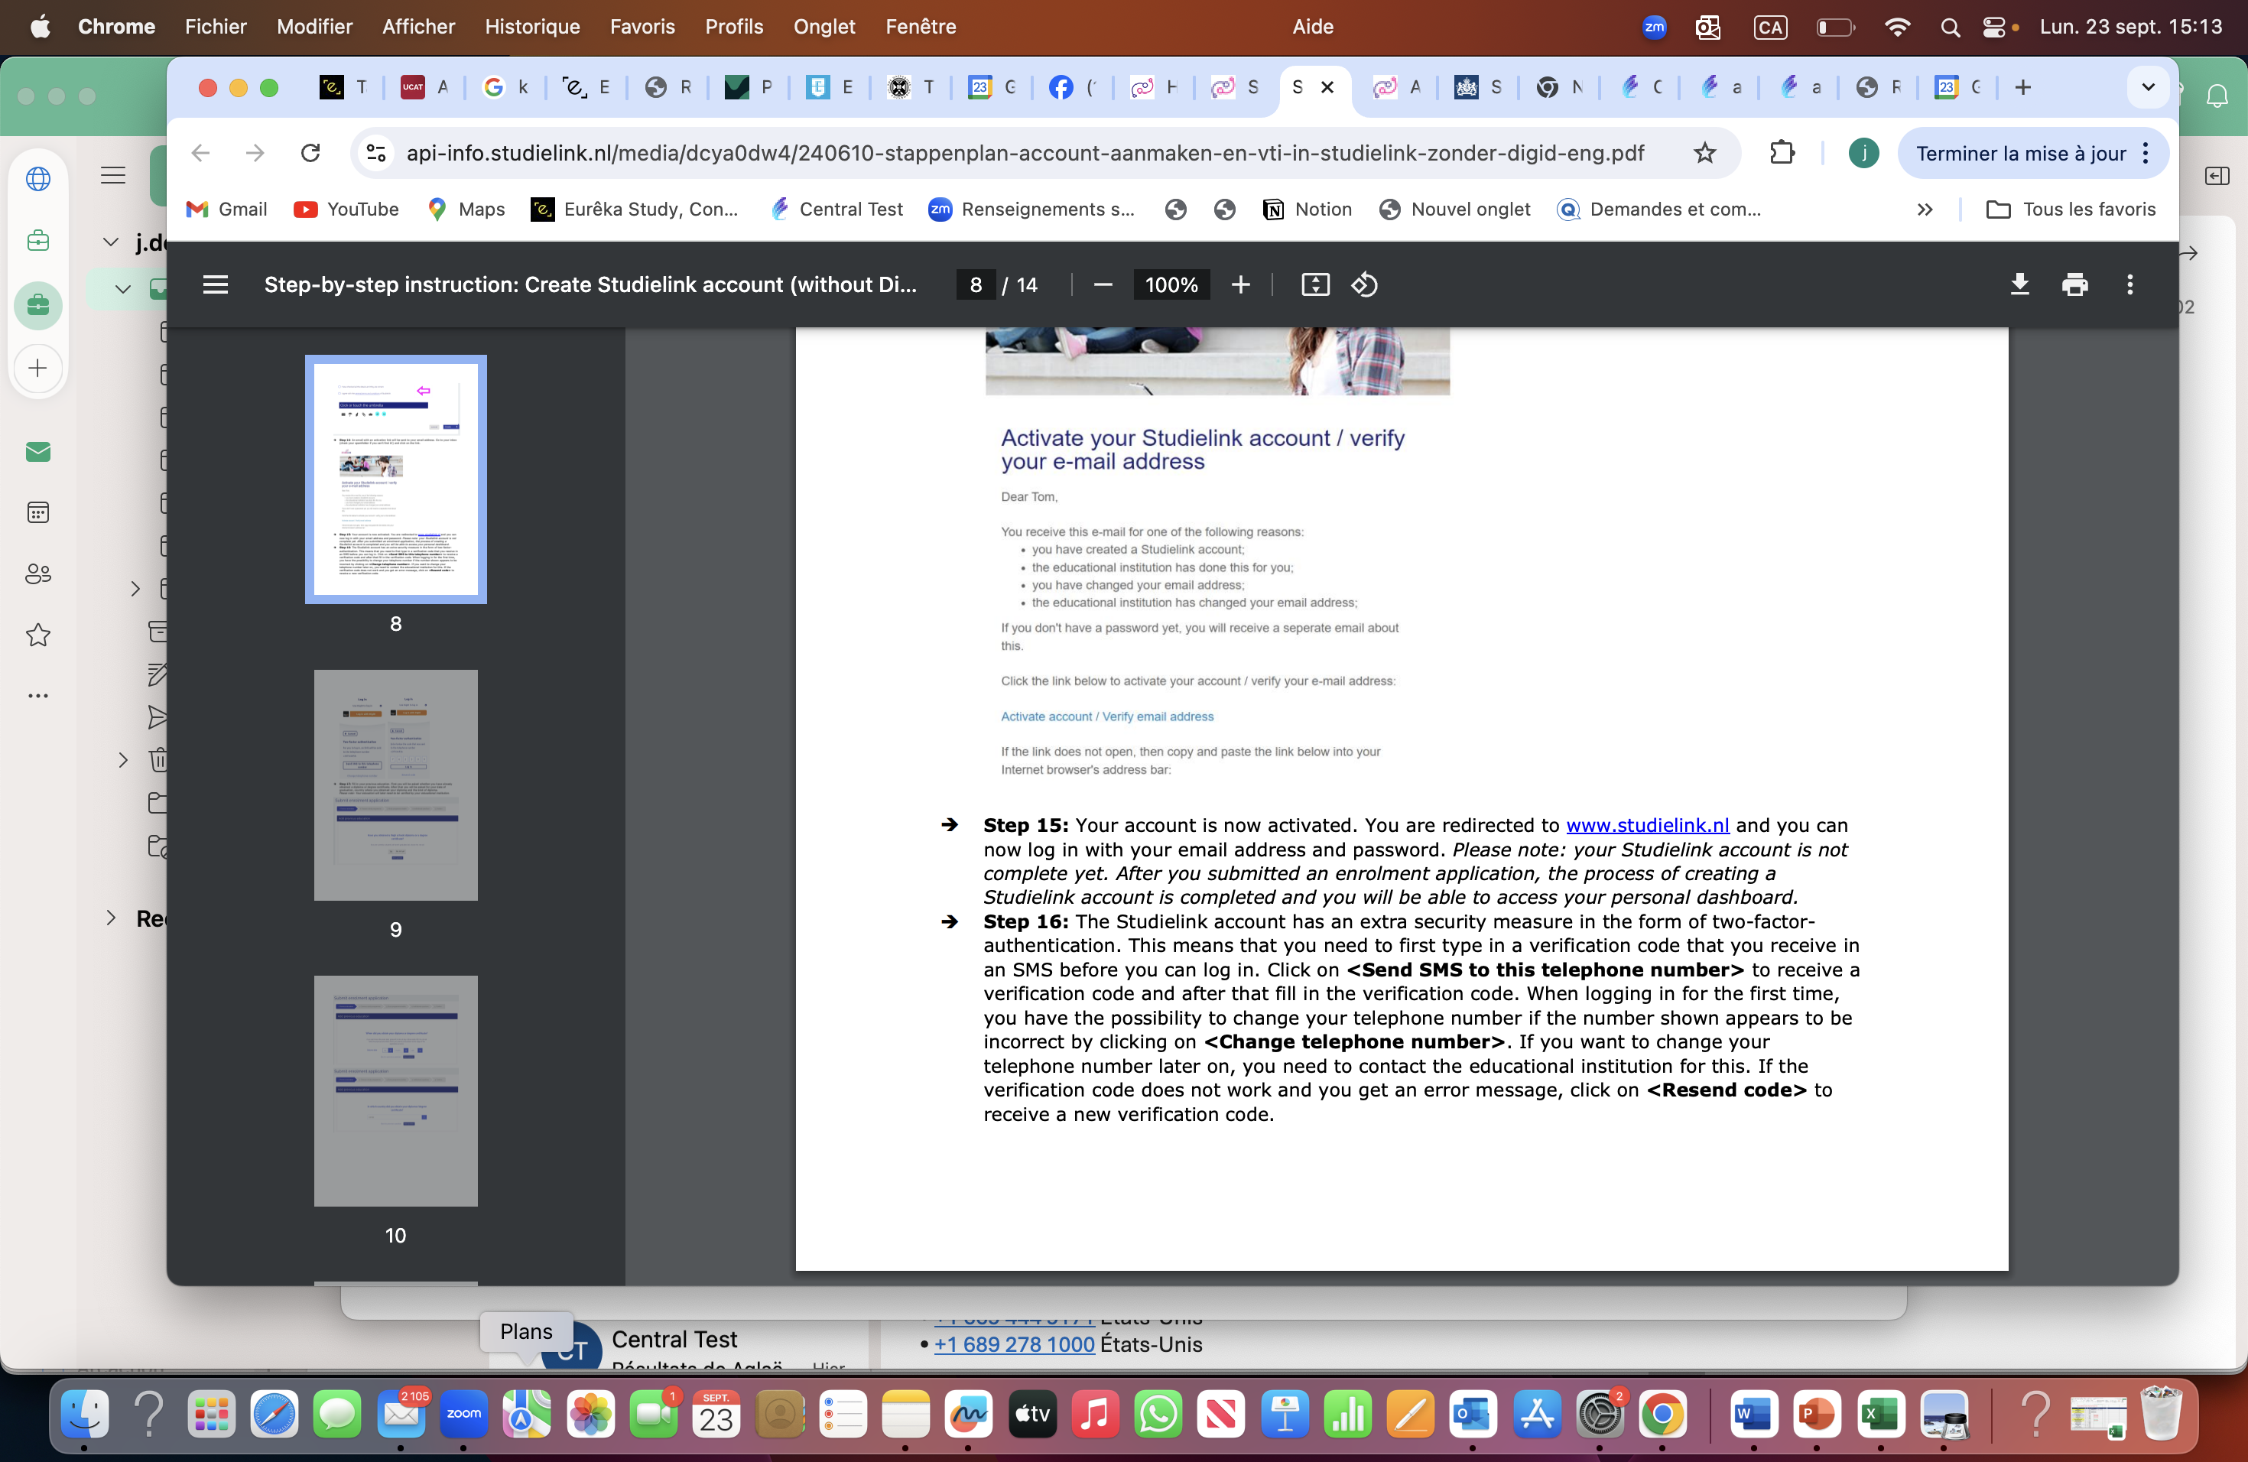Zoom out the PDF viewer
Screen dimensions: 2248x1462
click(1103, 284)
